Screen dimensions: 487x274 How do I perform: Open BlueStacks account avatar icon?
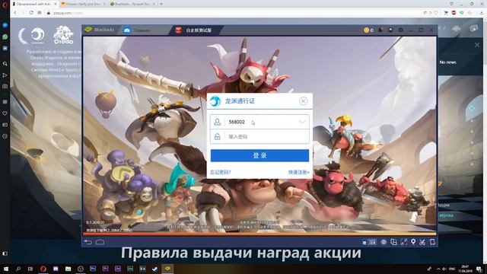(x=390, y=30)
